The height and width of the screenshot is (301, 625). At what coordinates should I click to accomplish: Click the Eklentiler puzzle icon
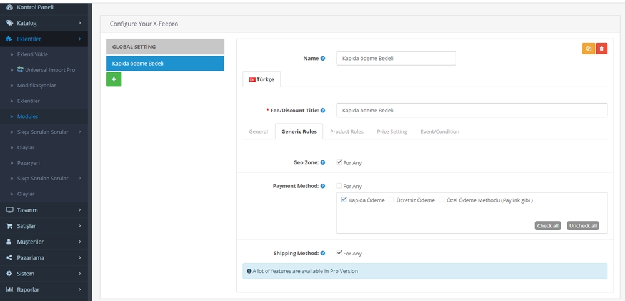(9, 39)
